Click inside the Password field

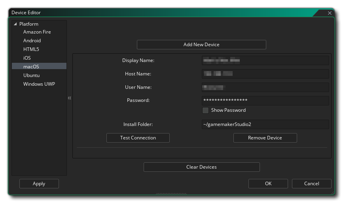(265, 100)
